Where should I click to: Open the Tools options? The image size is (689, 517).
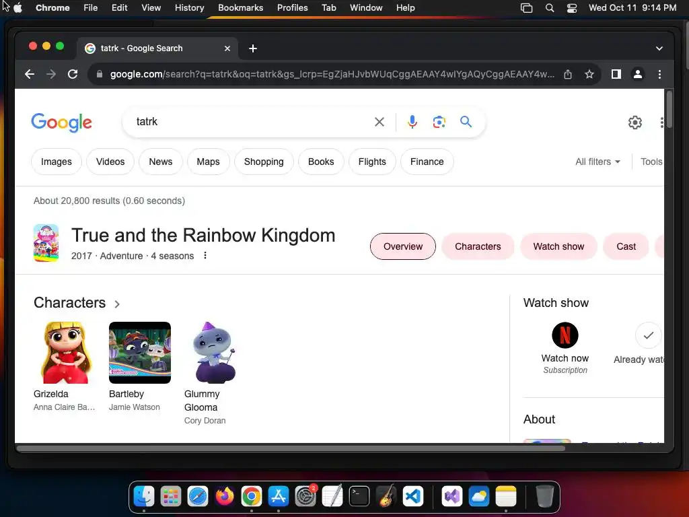(651, 162)
